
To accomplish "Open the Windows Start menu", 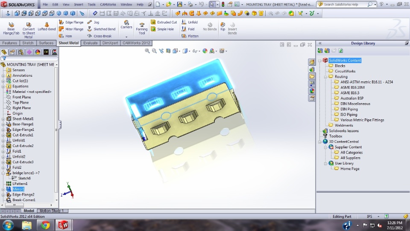I will [8, 225].
